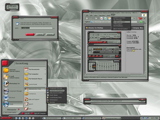Viewport: 160px width, 120px height.
Task: Click the red OK button in Run dialog
Action: coord(30,34)
